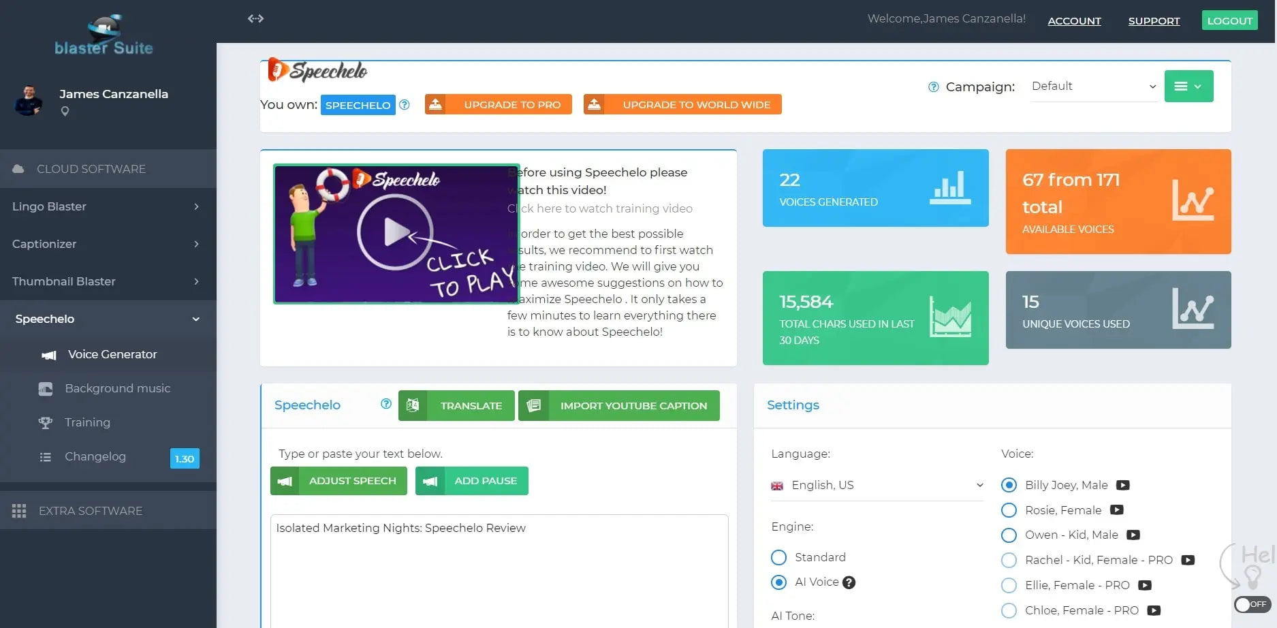This screenshot has height=628, width=1277.
Task: Click the Speechelo logo in header
Action: point(317,70)
